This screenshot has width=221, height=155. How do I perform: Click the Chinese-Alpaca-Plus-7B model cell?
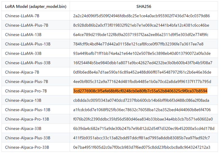pyautogui.click(x=27, y=81)
